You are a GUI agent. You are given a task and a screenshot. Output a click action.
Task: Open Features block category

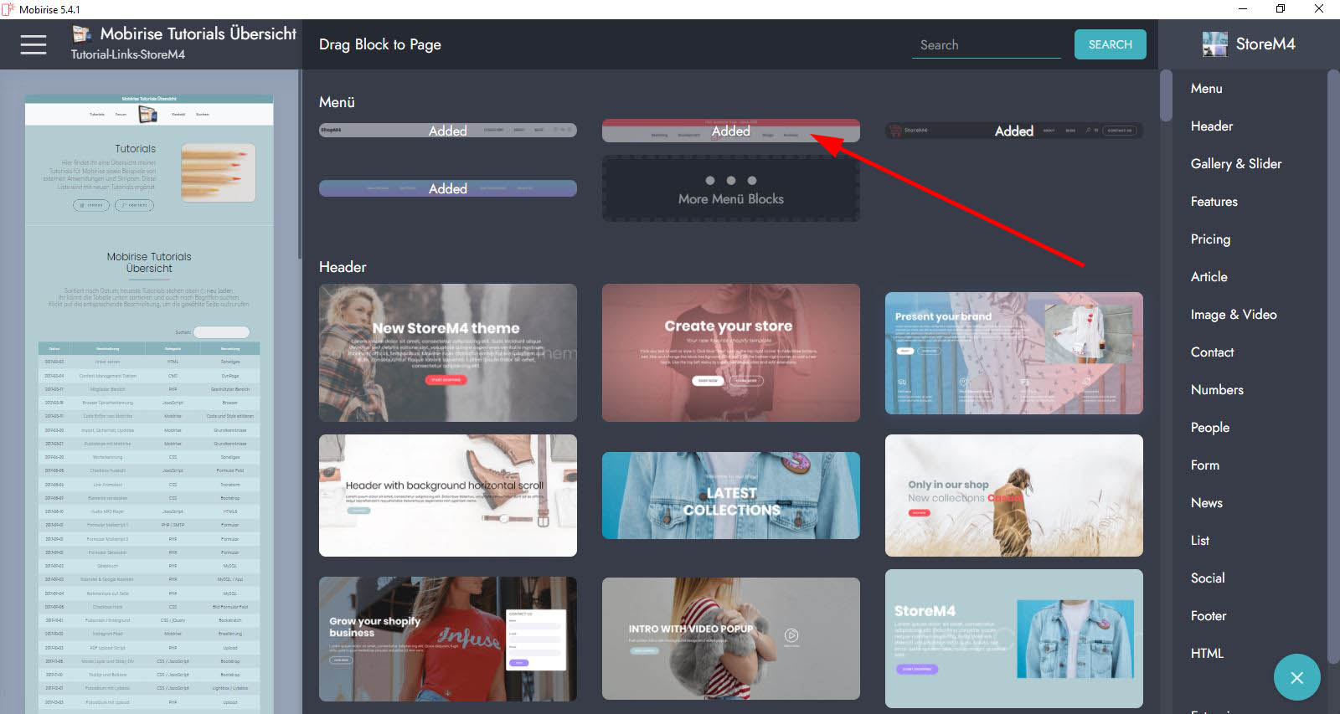tap(1214, 202)
